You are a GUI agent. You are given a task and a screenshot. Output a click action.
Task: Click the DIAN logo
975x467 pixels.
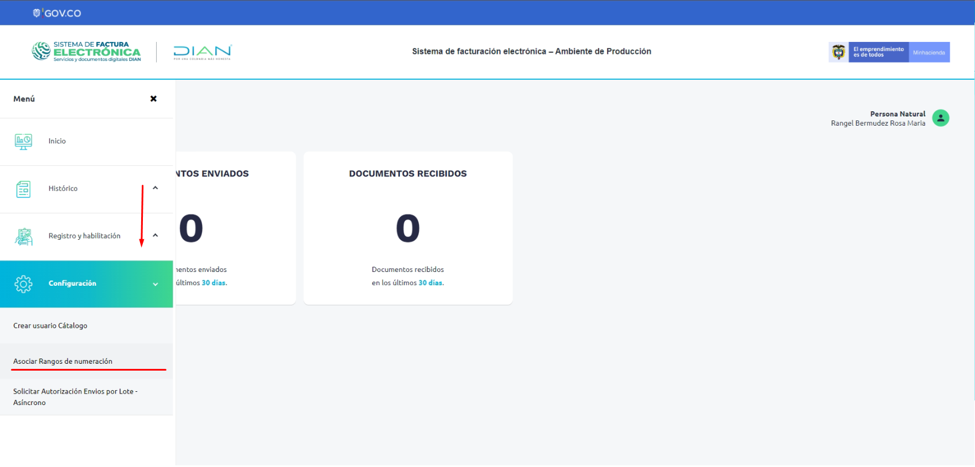203,52
